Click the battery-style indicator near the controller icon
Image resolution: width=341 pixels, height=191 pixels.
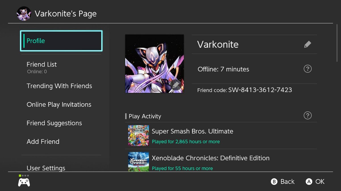[24, 176]
